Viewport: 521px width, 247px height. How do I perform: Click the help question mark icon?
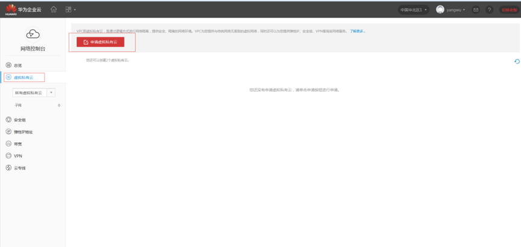tap(490, 10)
